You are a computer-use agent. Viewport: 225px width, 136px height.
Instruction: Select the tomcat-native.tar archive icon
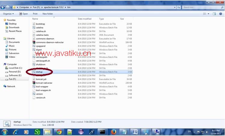click(34, 83)
